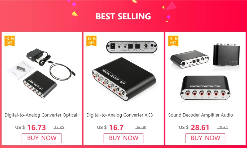Image resolution: width=247 pixels, height=148 pixels.
Task: Click the BEST SELLING banner heading
Action: [x=123, y=16]
